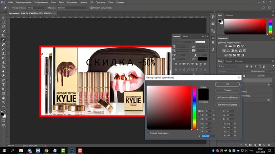275x154 pixels.
Task: Select the R radio button
Action: (x=199, y=124)
